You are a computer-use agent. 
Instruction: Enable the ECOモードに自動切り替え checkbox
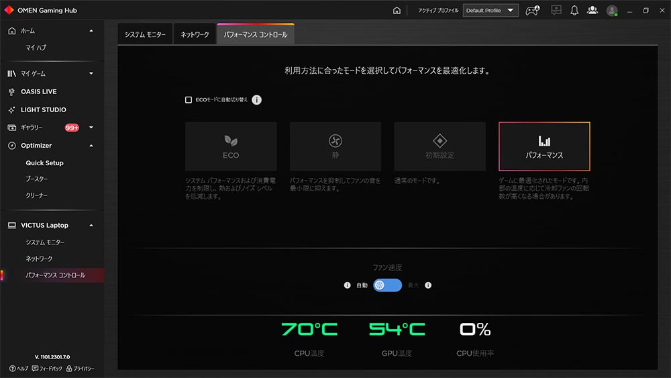pos(189,100)
